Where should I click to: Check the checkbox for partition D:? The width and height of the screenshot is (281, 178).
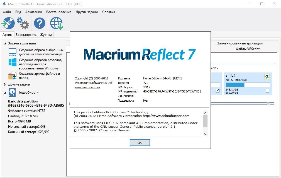coord(267,91)
